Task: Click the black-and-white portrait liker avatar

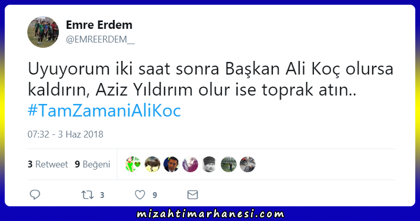Action: 209,164
